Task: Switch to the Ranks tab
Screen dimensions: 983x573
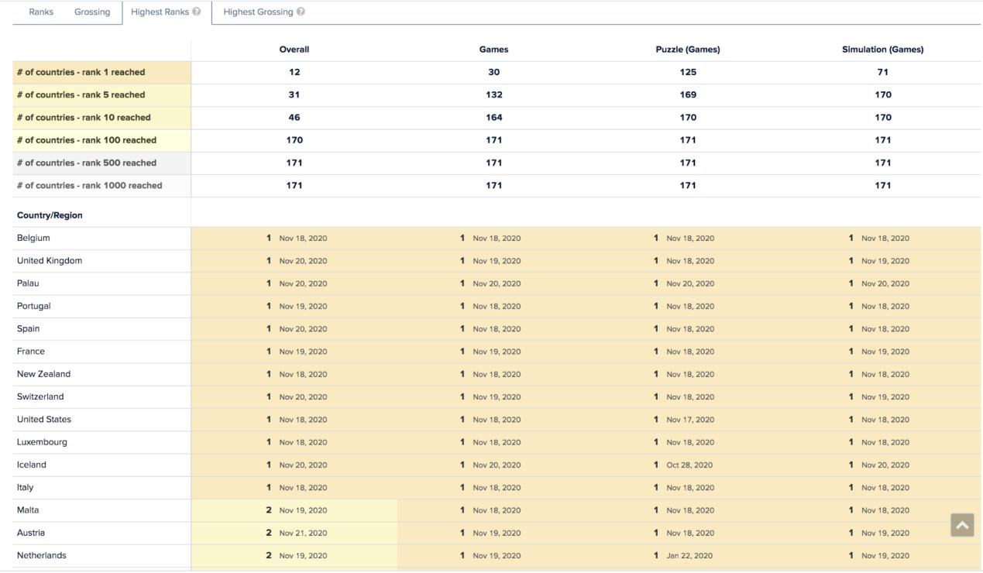Action: 41,12
